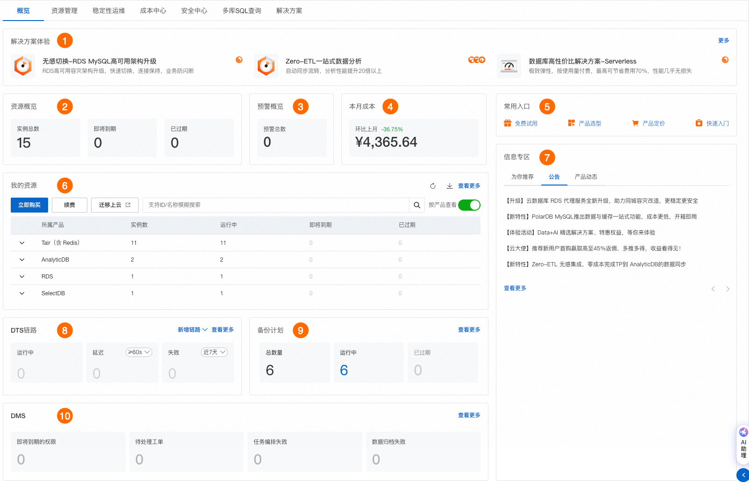Click 查看更多 in DMS section
The image size is (749, 484).
(x=469, y=415)
